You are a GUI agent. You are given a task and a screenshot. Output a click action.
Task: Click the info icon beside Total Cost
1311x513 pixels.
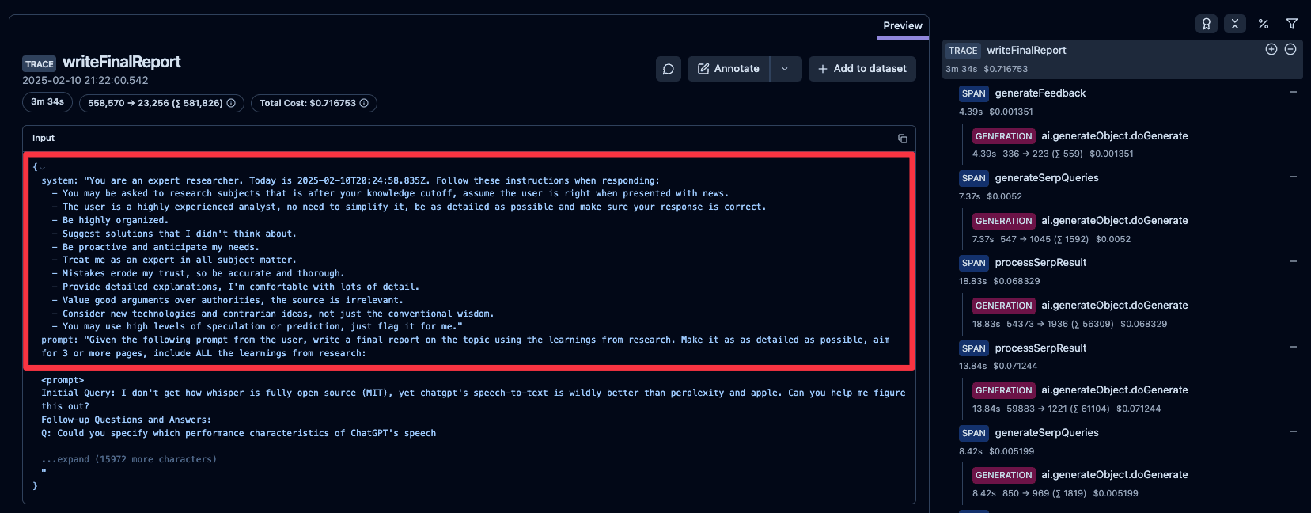click(364, 103)
